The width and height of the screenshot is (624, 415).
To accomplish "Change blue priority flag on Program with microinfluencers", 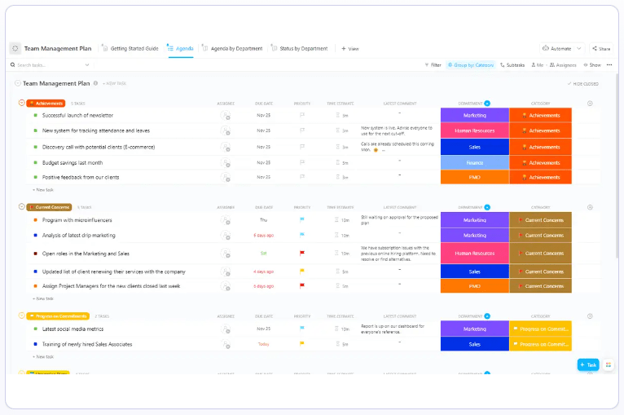I will point(302,219).
